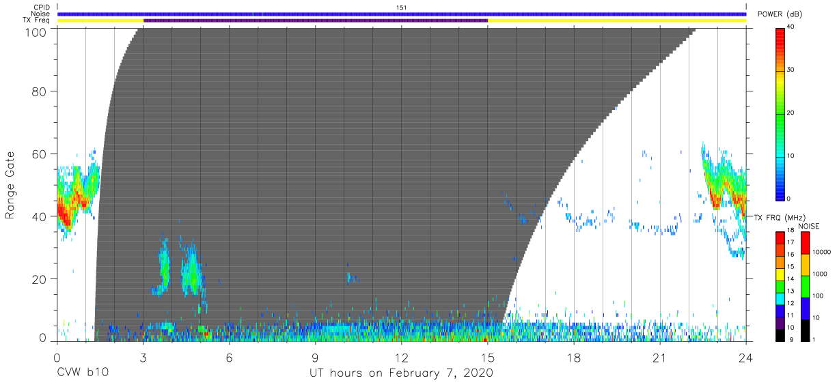Click the 9 hour tick on the UT axis
The image size is (839, 387).
pos(316,358)
